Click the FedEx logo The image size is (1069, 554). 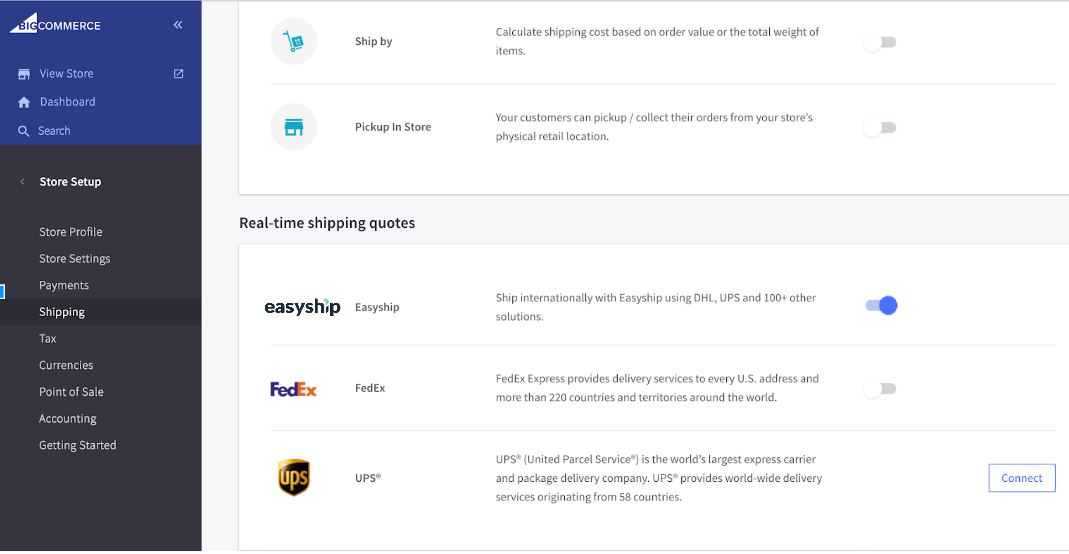pyautogui.click(x=293, y=389)
